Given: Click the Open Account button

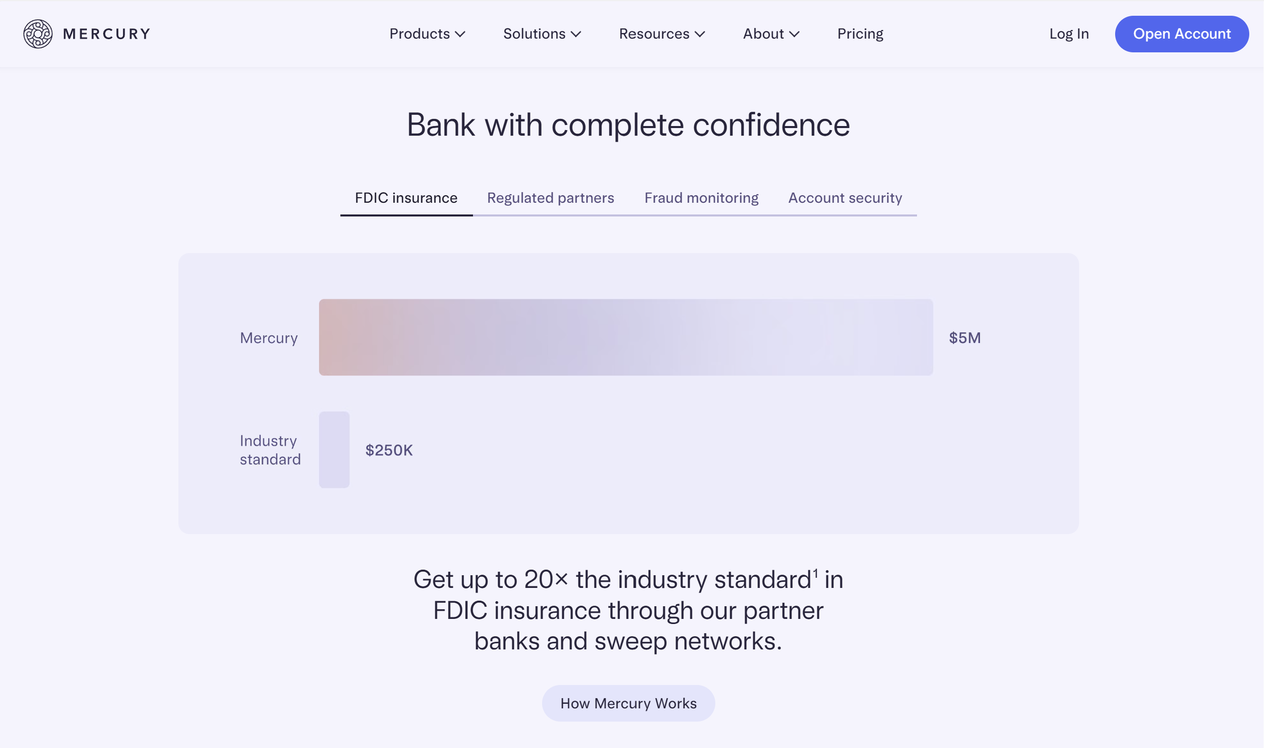Looking at the screenshot, I should (1182, 34).
